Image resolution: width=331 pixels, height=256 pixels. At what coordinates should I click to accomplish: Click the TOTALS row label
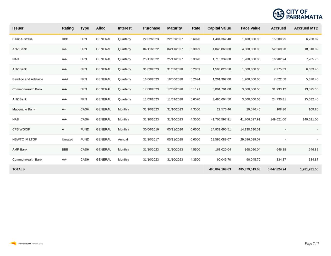click(18, 169)
